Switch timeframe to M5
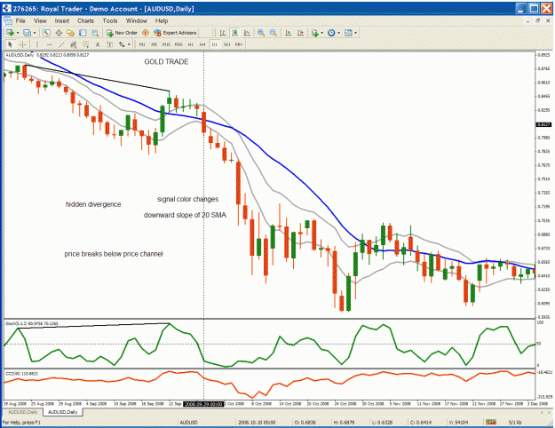This screenshot has width=555, height=428. click(x=154, y=44)
